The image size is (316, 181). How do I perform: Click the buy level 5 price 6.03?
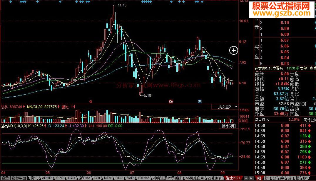coord(285,64)
